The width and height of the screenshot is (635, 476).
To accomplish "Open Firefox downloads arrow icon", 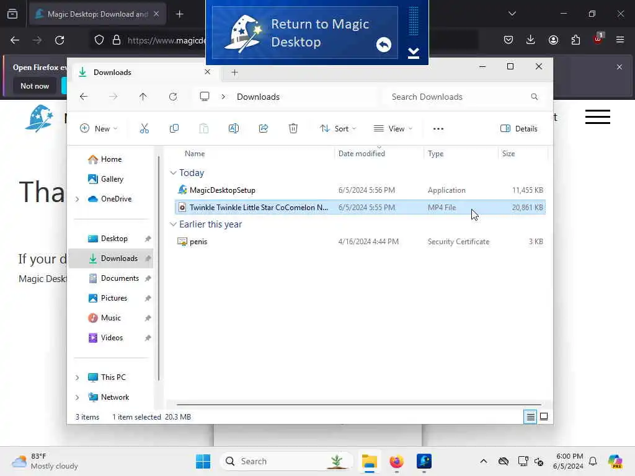I will click(531, 40).
